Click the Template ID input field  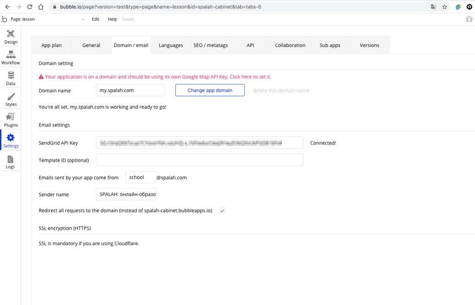[x=199, y=160]
